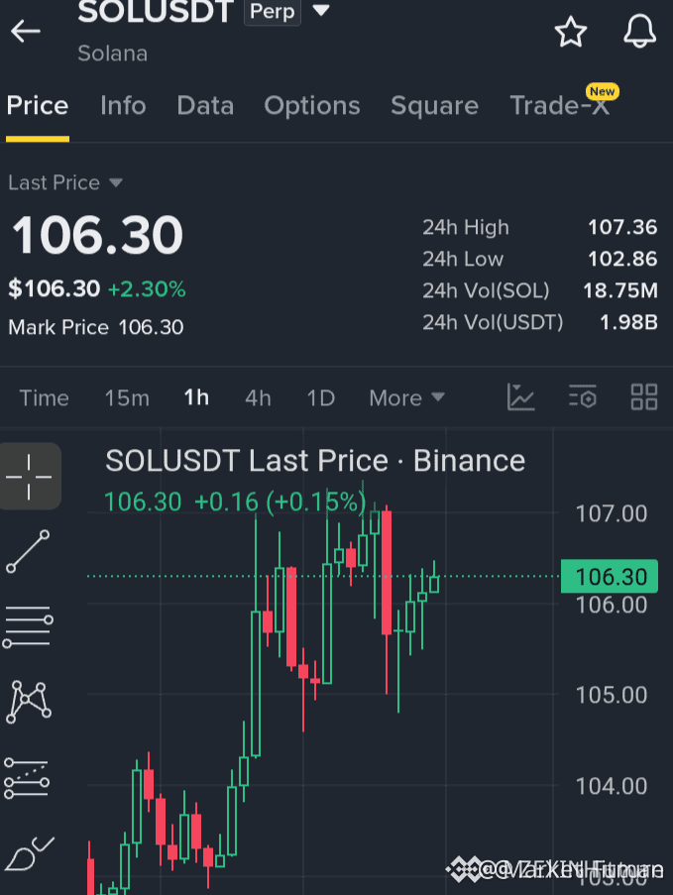Add SOLUSDT to favorites with star
This screenshot has width=673, height=895.
[x=570, y=32]
